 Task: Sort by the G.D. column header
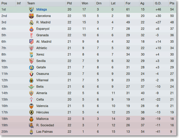158,3
